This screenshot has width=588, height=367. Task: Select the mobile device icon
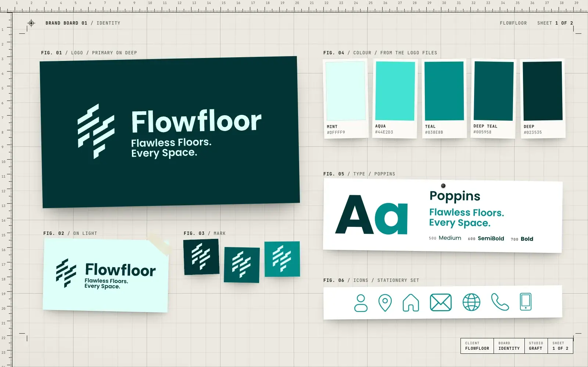tap(526, 302)
